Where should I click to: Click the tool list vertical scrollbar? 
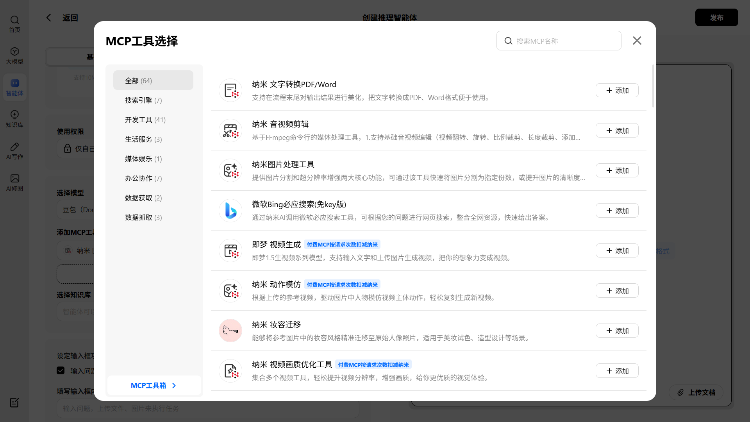point(653,86)
